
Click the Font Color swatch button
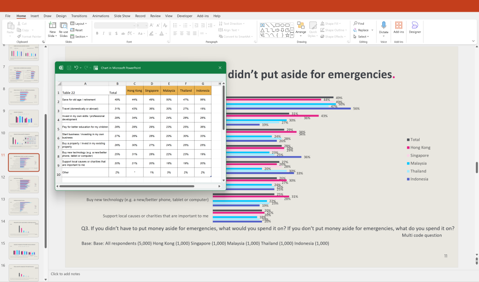click(161, 33)
